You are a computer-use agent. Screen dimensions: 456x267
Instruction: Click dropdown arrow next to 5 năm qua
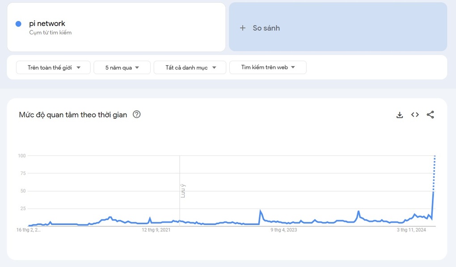137,68
